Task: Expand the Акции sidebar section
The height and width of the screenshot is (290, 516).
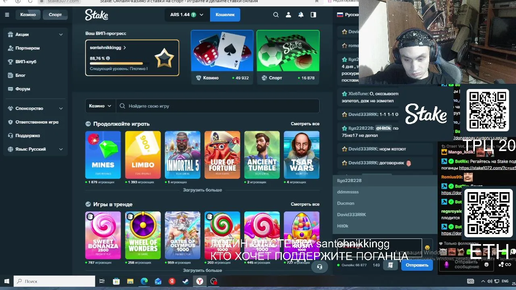Action: 61,35
